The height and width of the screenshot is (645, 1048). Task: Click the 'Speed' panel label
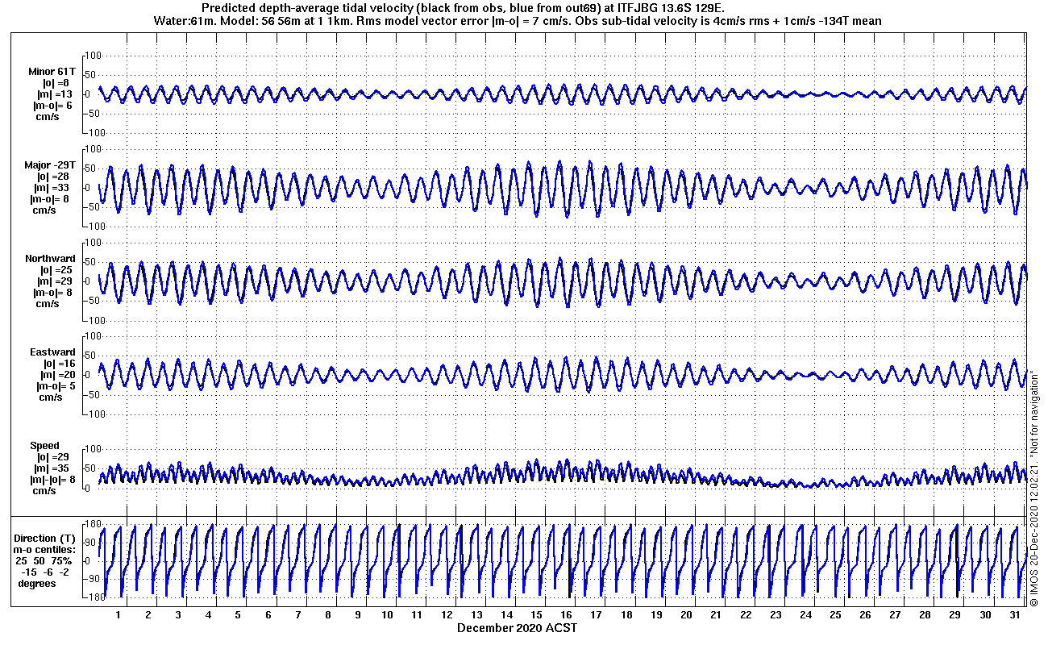pyautogui.click(x=45, y=446)
